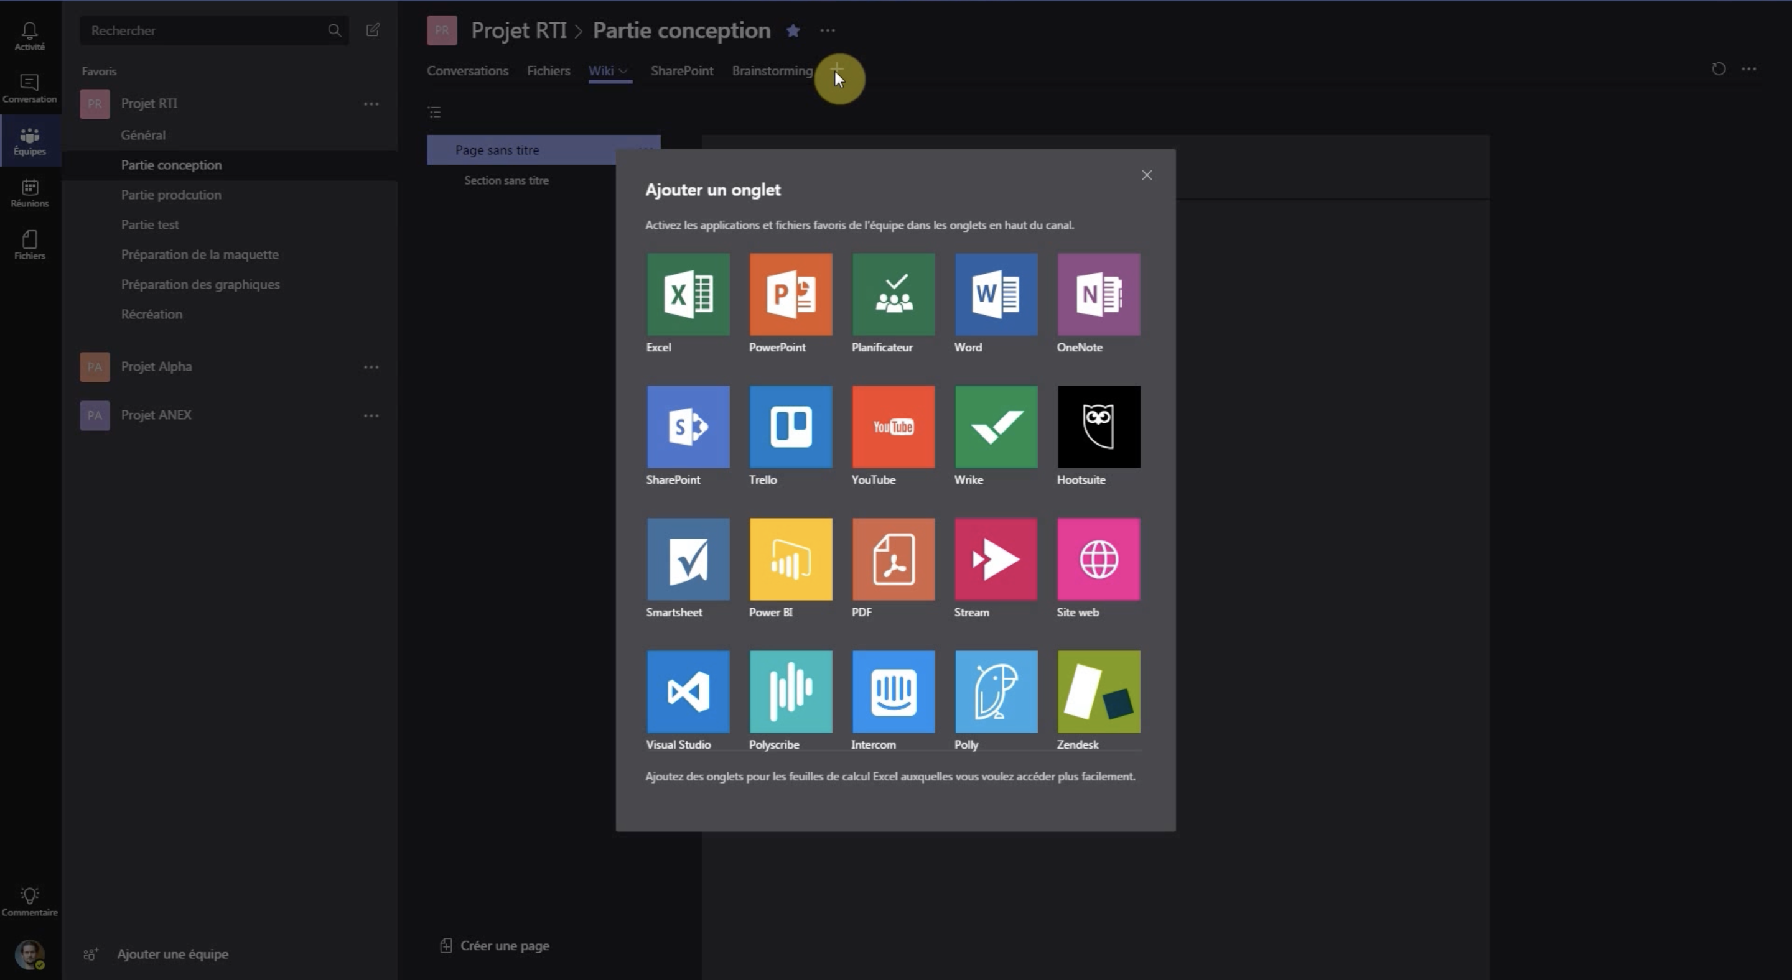This screenshot has height=980, width=1792.
Task: Choose the YouTube app tile
Action: [894, 427]
